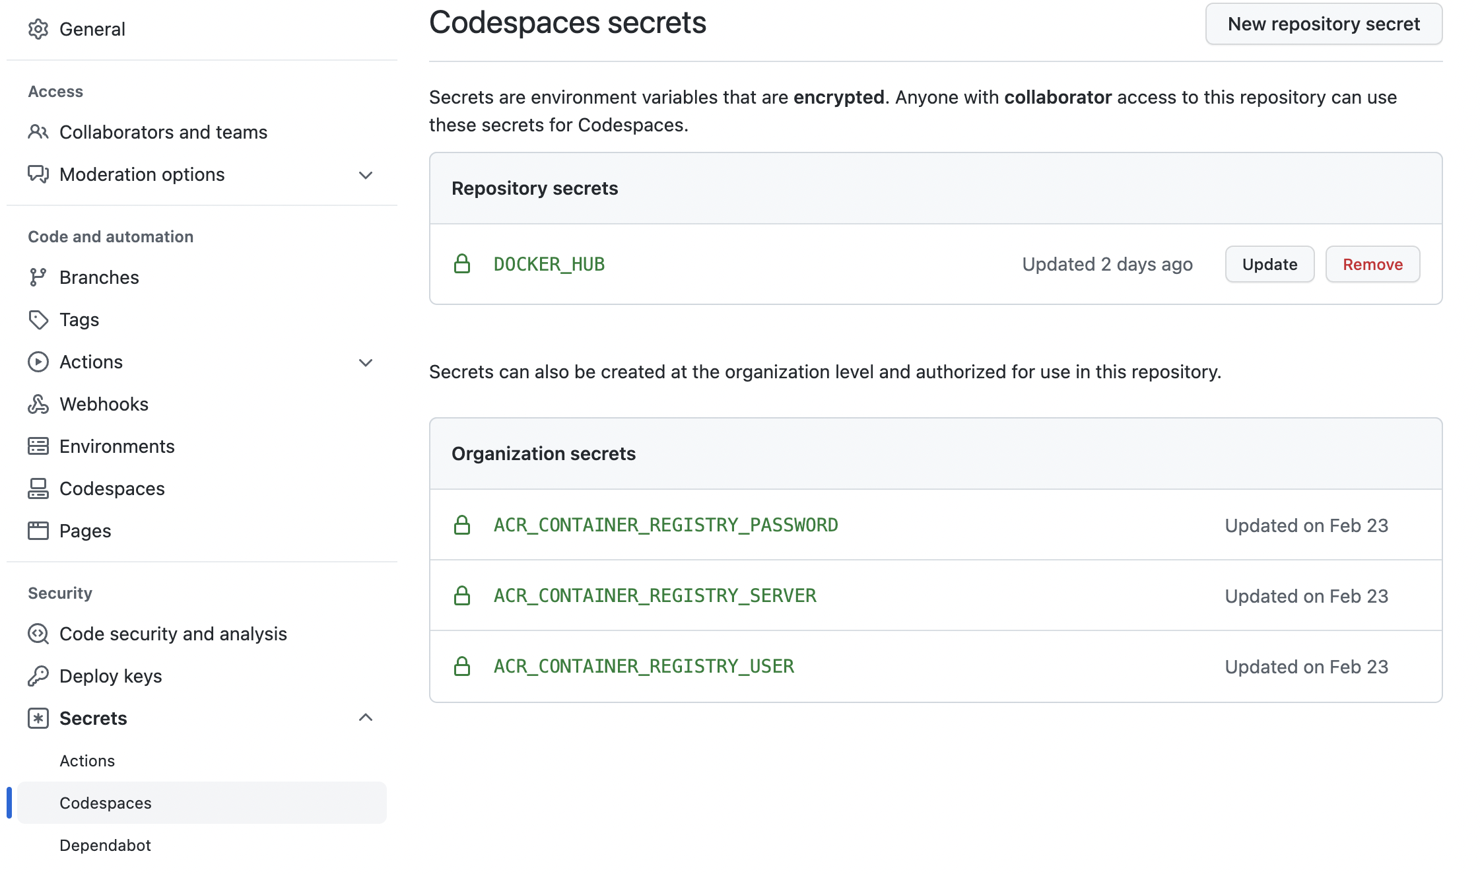Click the Tags label icon
Viewport: 1480px width, 874px height.
[x=38, y=319]
